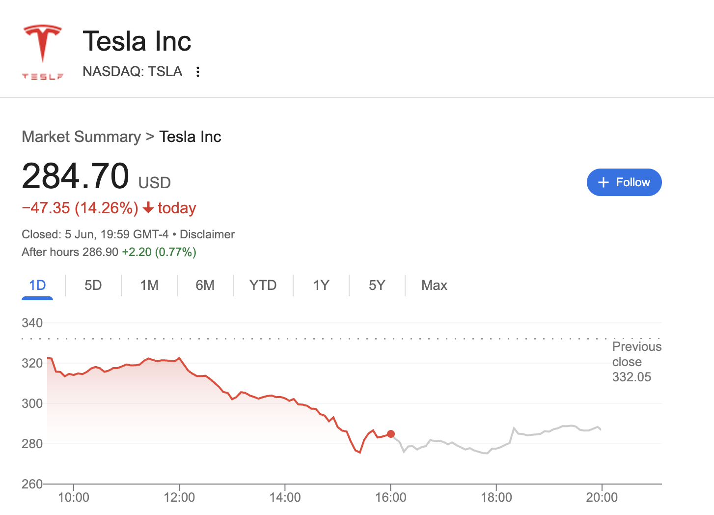Screen dimensions: 714x515
Task: Select the YTD time range tab
Action: coord(263,286)
